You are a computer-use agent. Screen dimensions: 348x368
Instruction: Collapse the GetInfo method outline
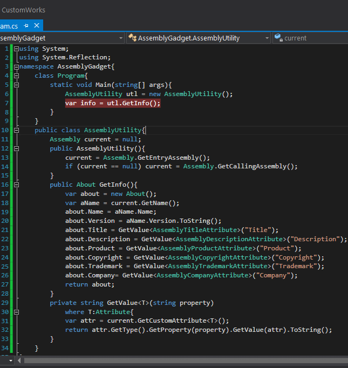16,185
